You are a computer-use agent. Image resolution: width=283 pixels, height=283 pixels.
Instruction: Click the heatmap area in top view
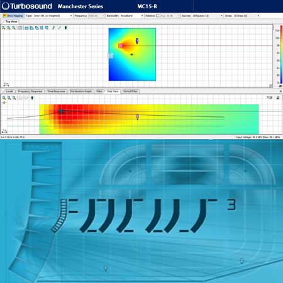click(x=132, y=55)
